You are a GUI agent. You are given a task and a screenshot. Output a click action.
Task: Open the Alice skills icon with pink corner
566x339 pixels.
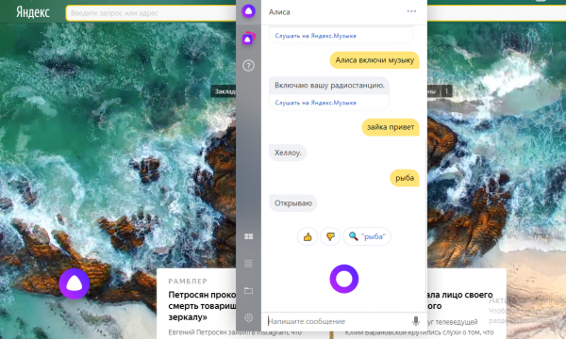tap(248, 39)
